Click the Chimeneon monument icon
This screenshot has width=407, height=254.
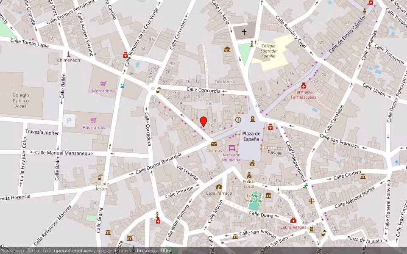coord(69,54)
